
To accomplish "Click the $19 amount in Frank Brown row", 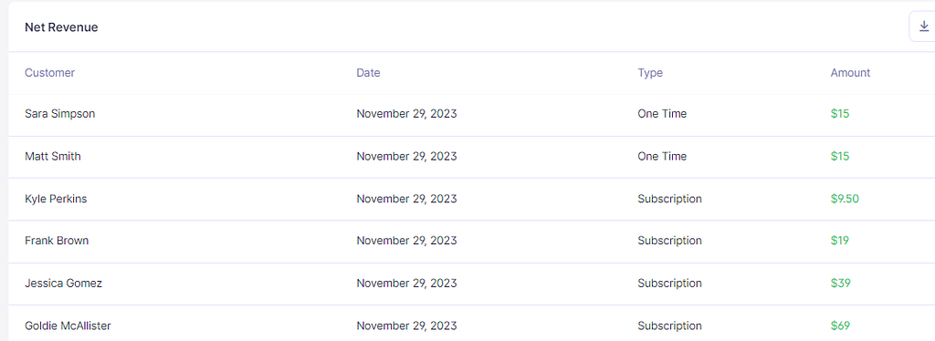I will [x=840, y=241].
